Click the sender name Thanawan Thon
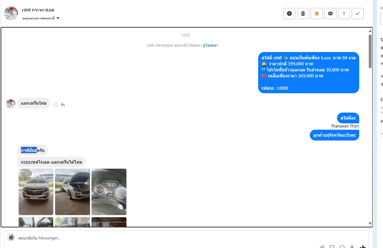 point(345,126)
